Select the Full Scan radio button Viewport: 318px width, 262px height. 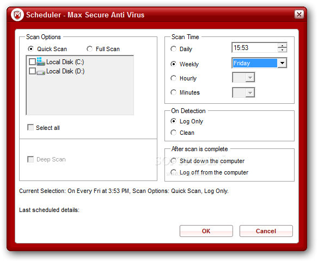[x=89, y=49]
